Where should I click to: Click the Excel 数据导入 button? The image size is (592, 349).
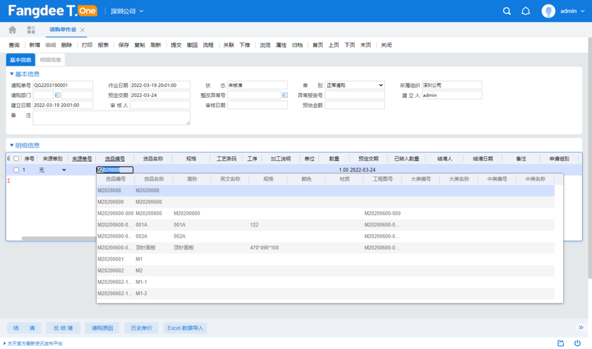185,328
